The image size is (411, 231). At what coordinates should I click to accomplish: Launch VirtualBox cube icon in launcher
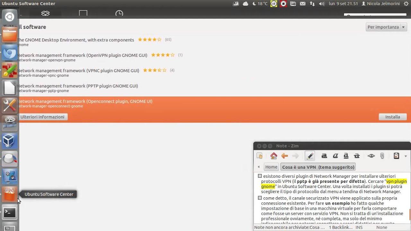tap(10, 141)
